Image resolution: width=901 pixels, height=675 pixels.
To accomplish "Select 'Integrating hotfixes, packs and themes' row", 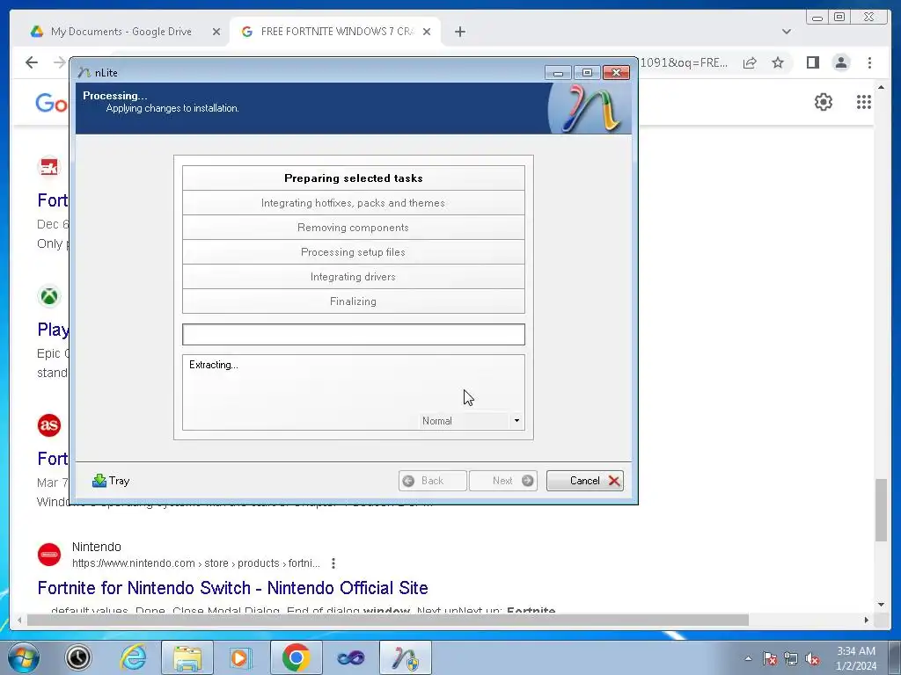I will [354, 203].
